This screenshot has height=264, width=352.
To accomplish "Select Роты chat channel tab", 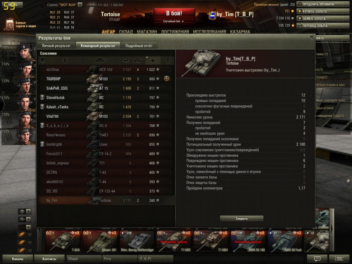I will (x=120, y=259).
